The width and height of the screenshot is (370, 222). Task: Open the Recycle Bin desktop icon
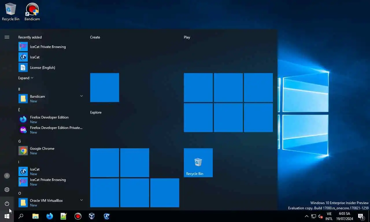pos(11,12)
